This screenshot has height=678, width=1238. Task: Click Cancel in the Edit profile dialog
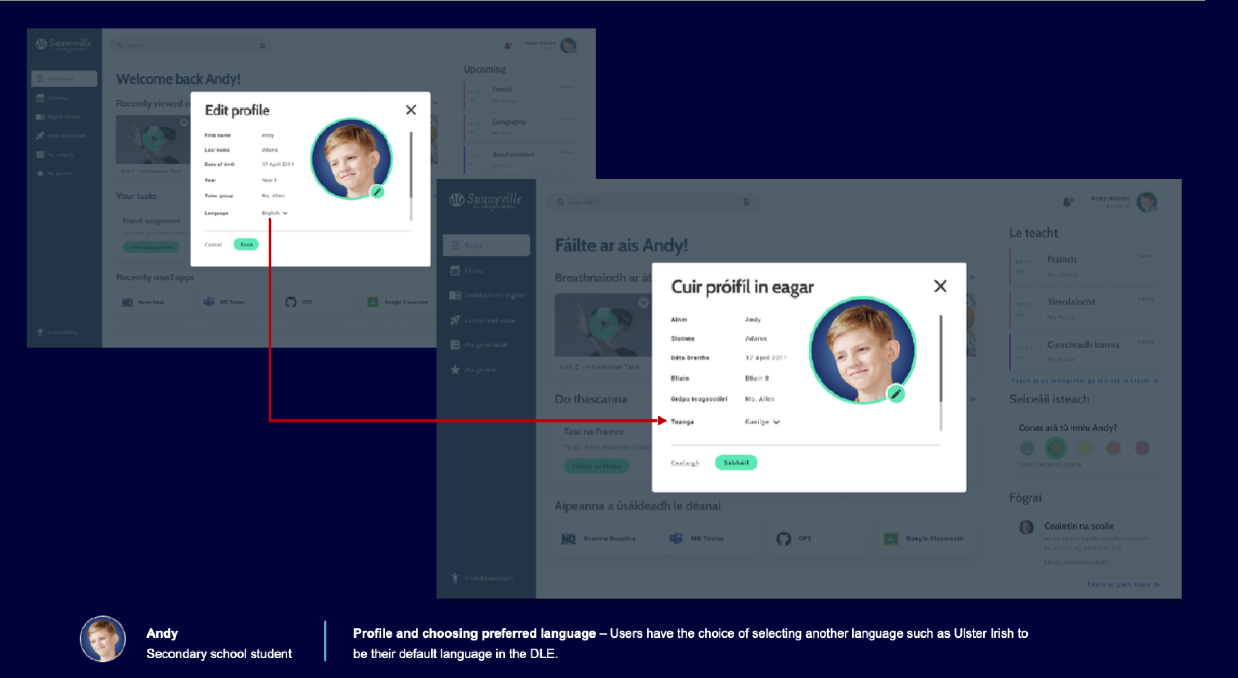coord(213,245)
